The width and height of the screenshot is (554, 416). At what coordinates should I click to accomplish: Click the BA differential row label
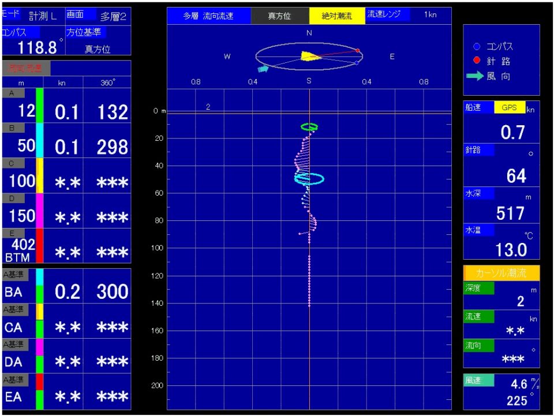point(13,293)
